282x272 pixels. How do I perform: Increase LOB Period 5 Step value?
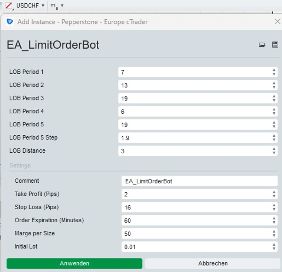pos(274,136)
